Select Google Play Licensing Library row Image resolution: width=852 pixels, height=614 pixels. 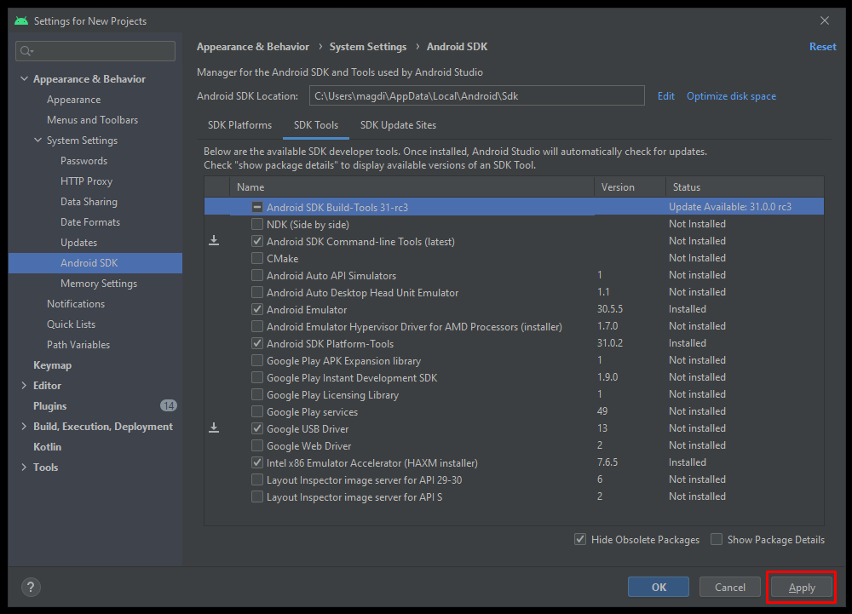coord(514,394)
